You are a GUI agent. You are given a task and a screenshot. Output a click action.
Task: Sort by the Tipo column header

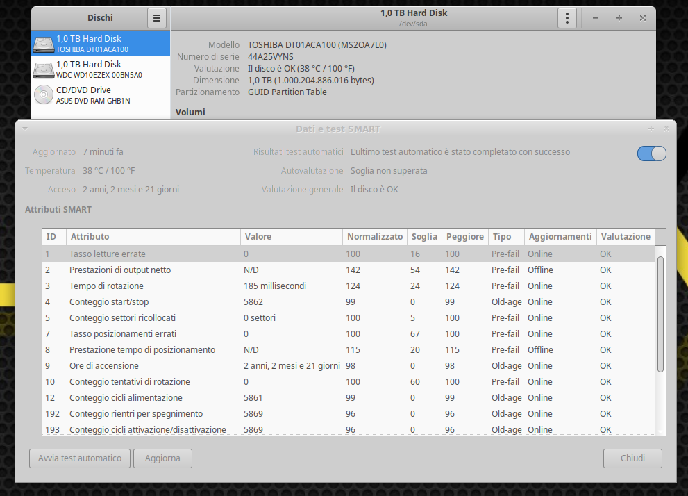coord(506,237)
